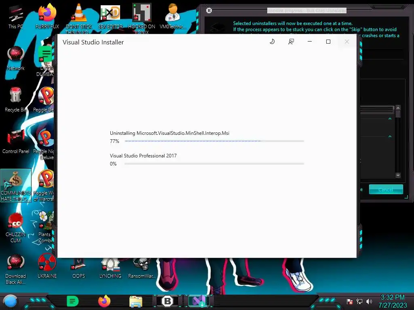Switch to Bulk Crap Uninstaller taskbar button
The height and width of the screenshot is (310, 414).
[167, 301]
